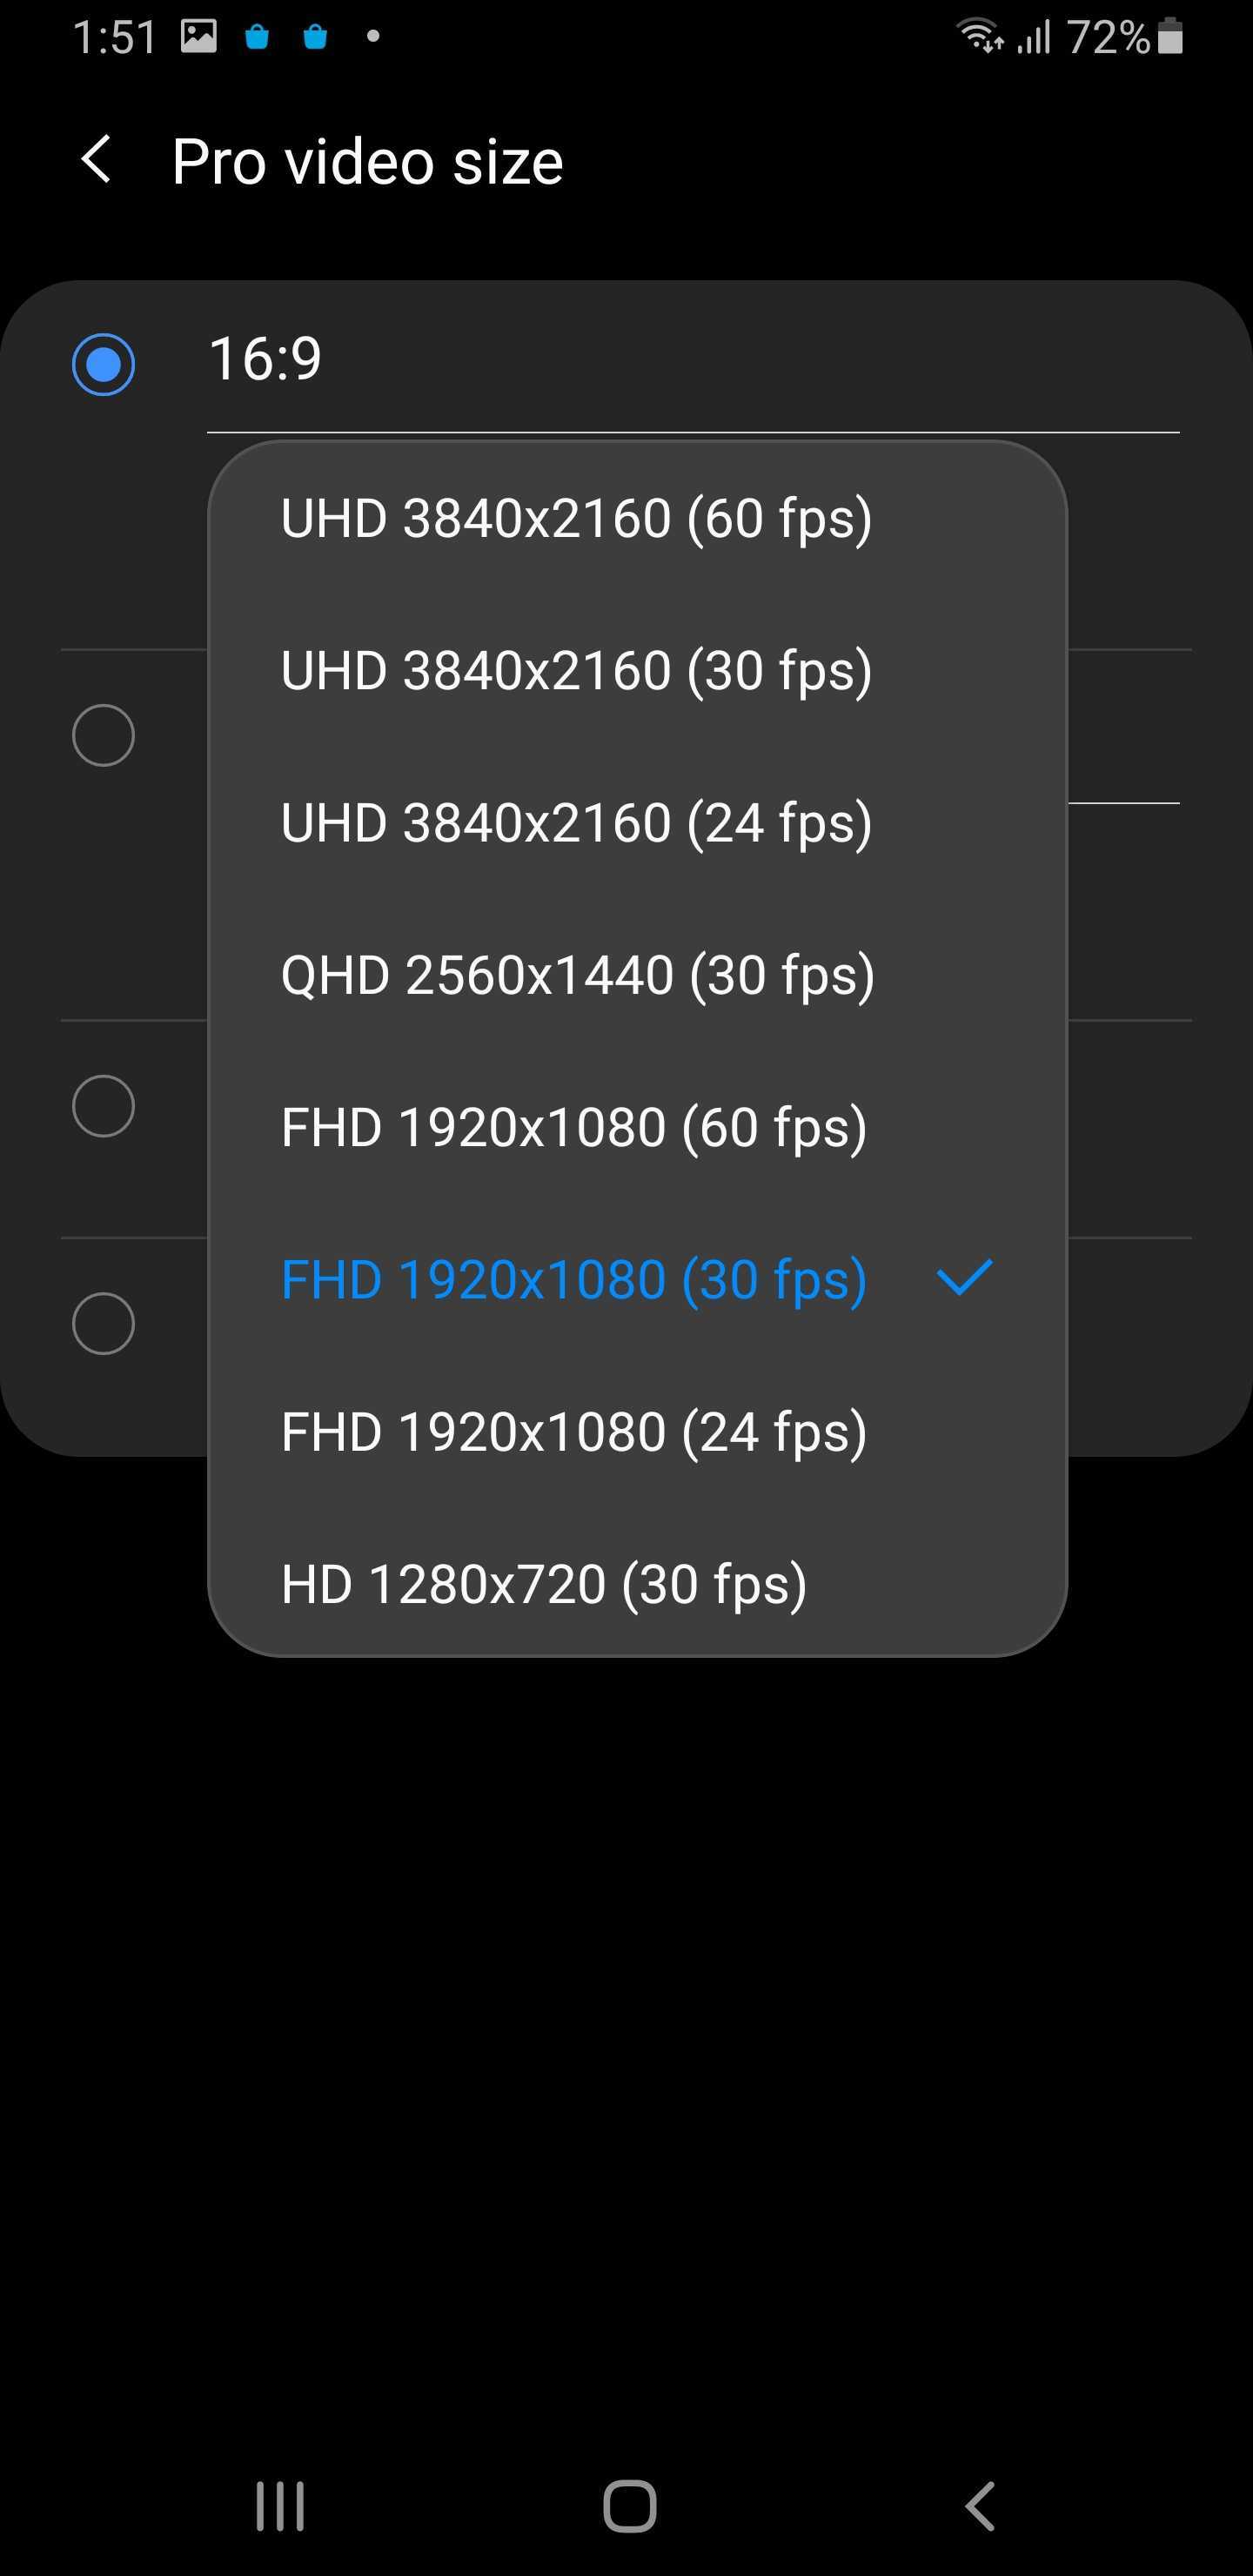This screenshot has height=2576, width=1253.
Task: Switch to FHD 1920x1080 (60 fps)
Action: tap(574, 1127)
